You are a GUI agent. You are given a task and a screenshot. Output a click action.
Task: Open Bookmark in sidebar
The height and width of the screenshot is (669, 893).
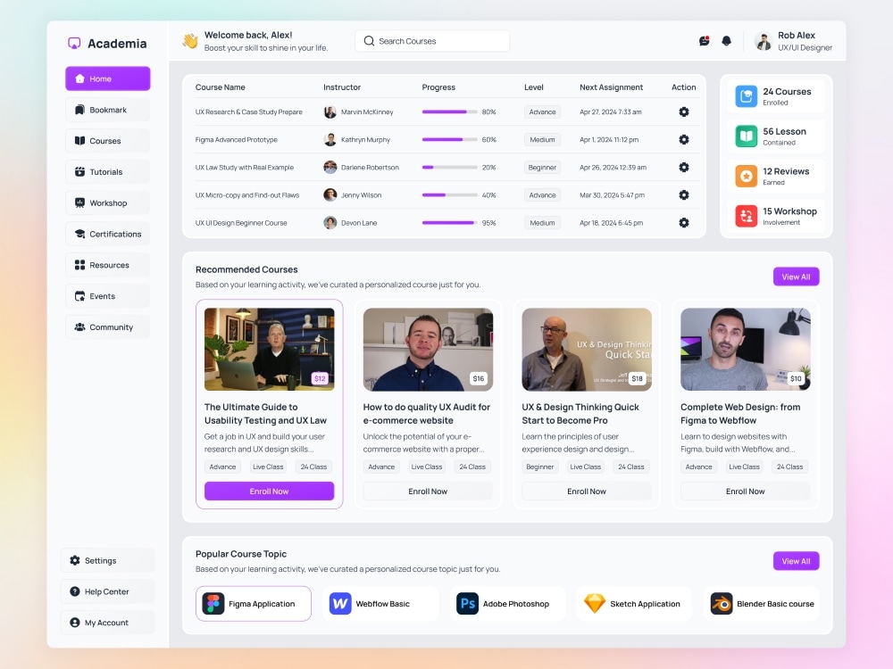108,110
